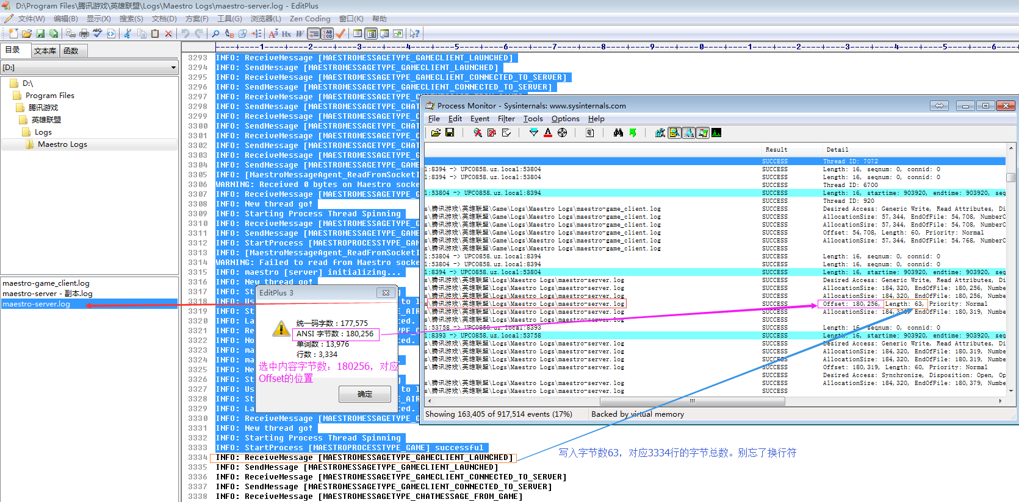Toggle show process and thread activity
The height and width of the screenshot is (502, 1019).
tap(702, 132)
